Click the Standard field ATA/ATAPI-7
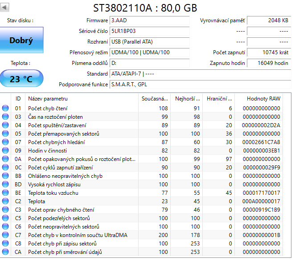The width and height of the screenshot is (295, 261). [x=201, y=74]
